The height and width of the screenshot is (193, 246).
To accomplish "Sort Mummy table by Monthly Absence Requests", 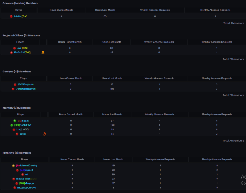I will click(217, 114).
